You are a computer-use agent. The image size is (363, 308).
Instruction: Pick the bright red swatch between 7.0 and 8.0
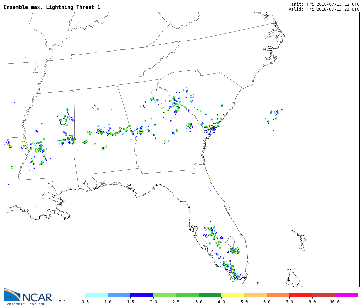tap(300, 295)
